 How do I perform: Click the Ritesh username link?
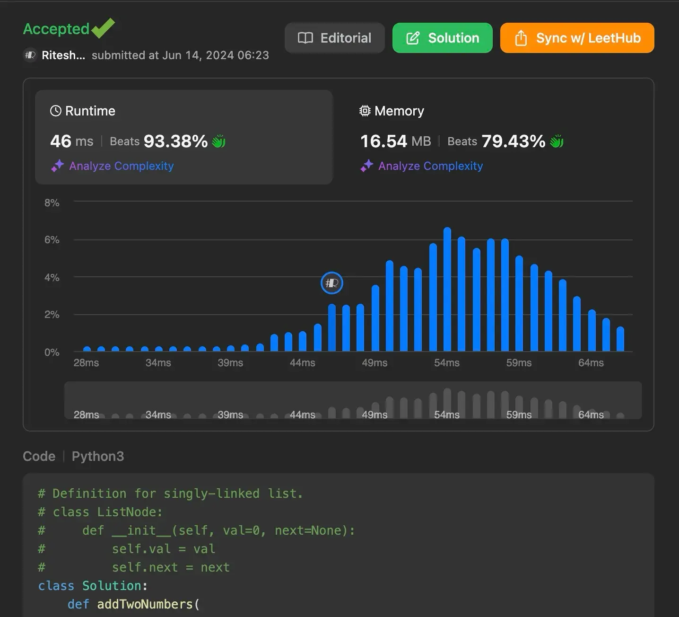(x=63, y=55)
